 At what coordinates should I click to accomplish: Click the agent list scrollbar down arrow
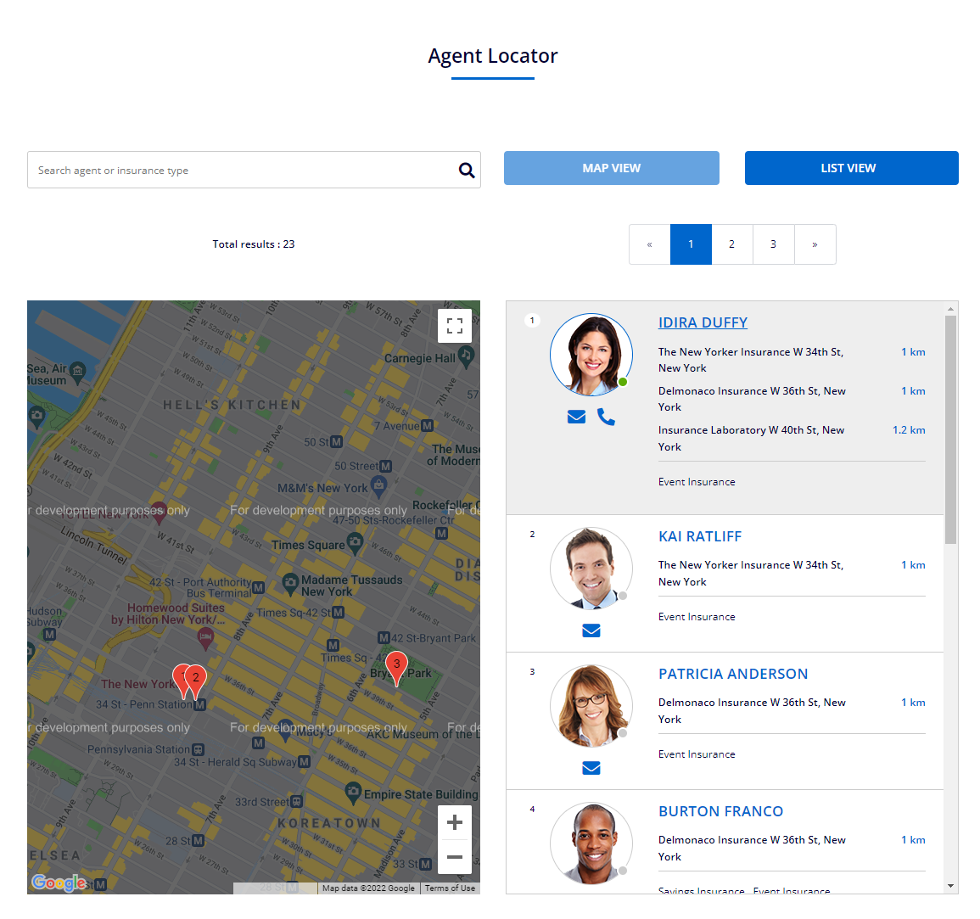[x=950, y=886]
